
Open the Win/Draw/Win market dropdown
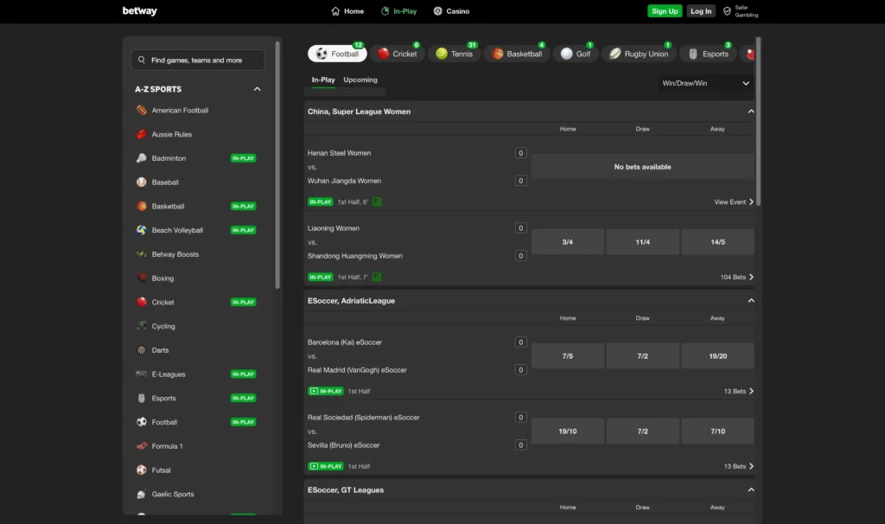pyautogui.click(x=705, y=83)
